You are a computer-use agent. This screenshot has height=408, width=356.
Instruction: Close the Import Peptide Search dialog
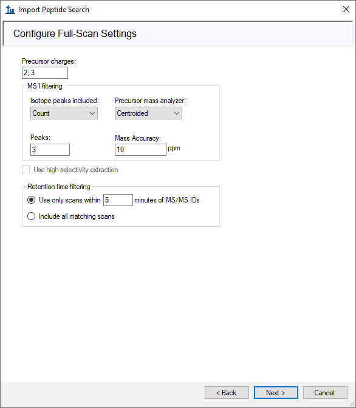pyautogui.click(x=346, y=9)
